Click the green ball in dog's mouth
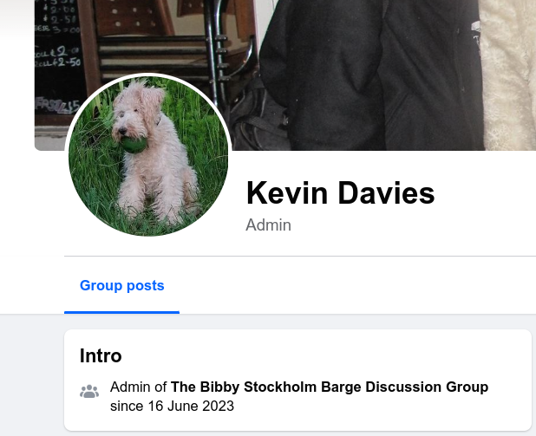The width and height of the screenshot is (536, 436). tap(134, 145)
